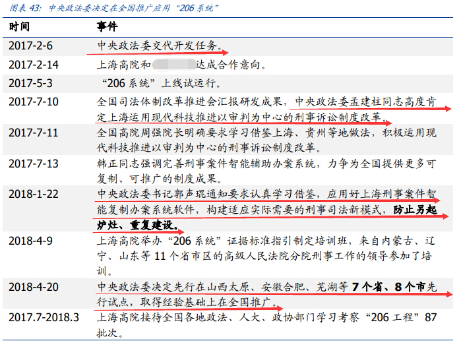Click the date cell 2018-4-20
This screenshot has width=459, height=341.
coord(33,287)
